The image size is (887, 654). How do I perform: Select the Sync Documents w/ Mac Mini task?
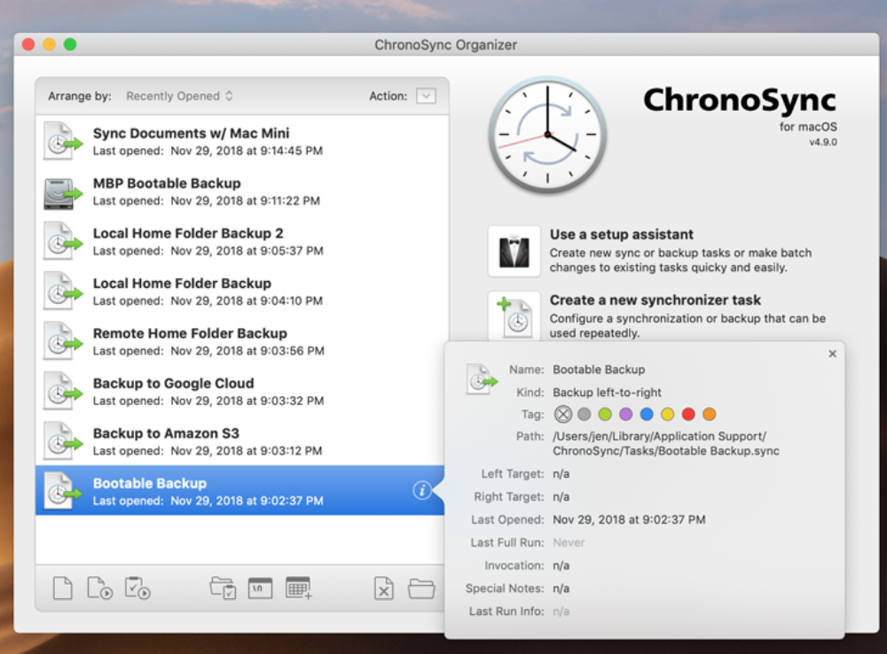[x=191, y=134]
